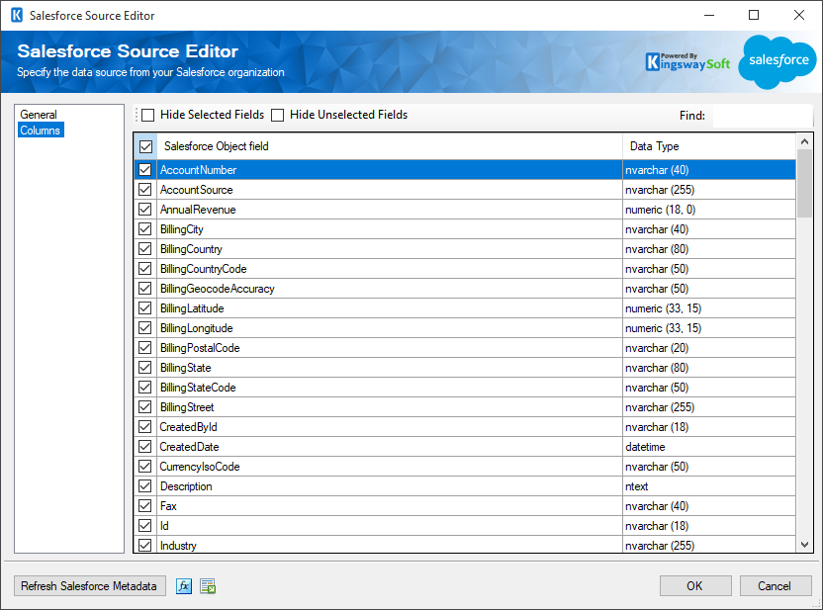Click Refresh Salesforce Metadata button
This screenshot has width=823, height=610.
89,586
